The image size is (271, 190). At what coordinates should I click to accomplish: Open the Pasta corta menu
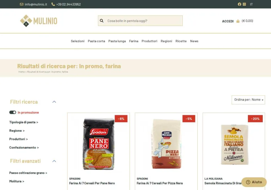pos(97,41)
